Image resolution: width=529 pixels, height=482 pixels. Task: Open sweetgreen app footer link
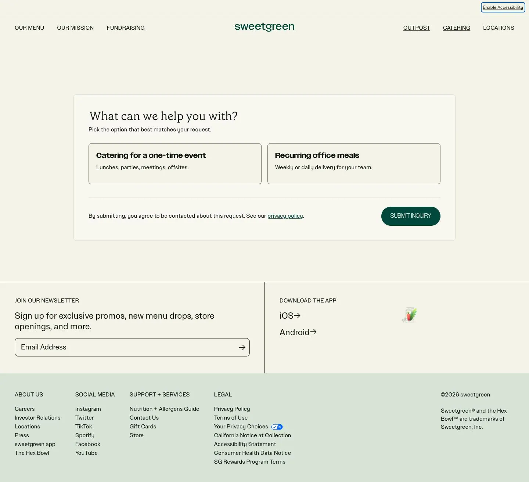(35, 444)
